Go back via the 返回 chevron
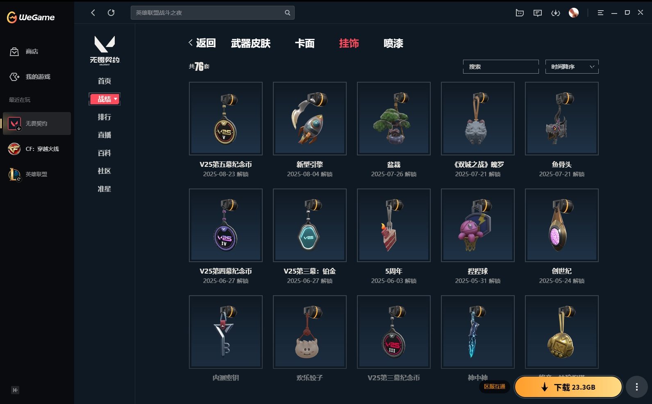Screen dimensions: 652x404 tap(202, 43)
